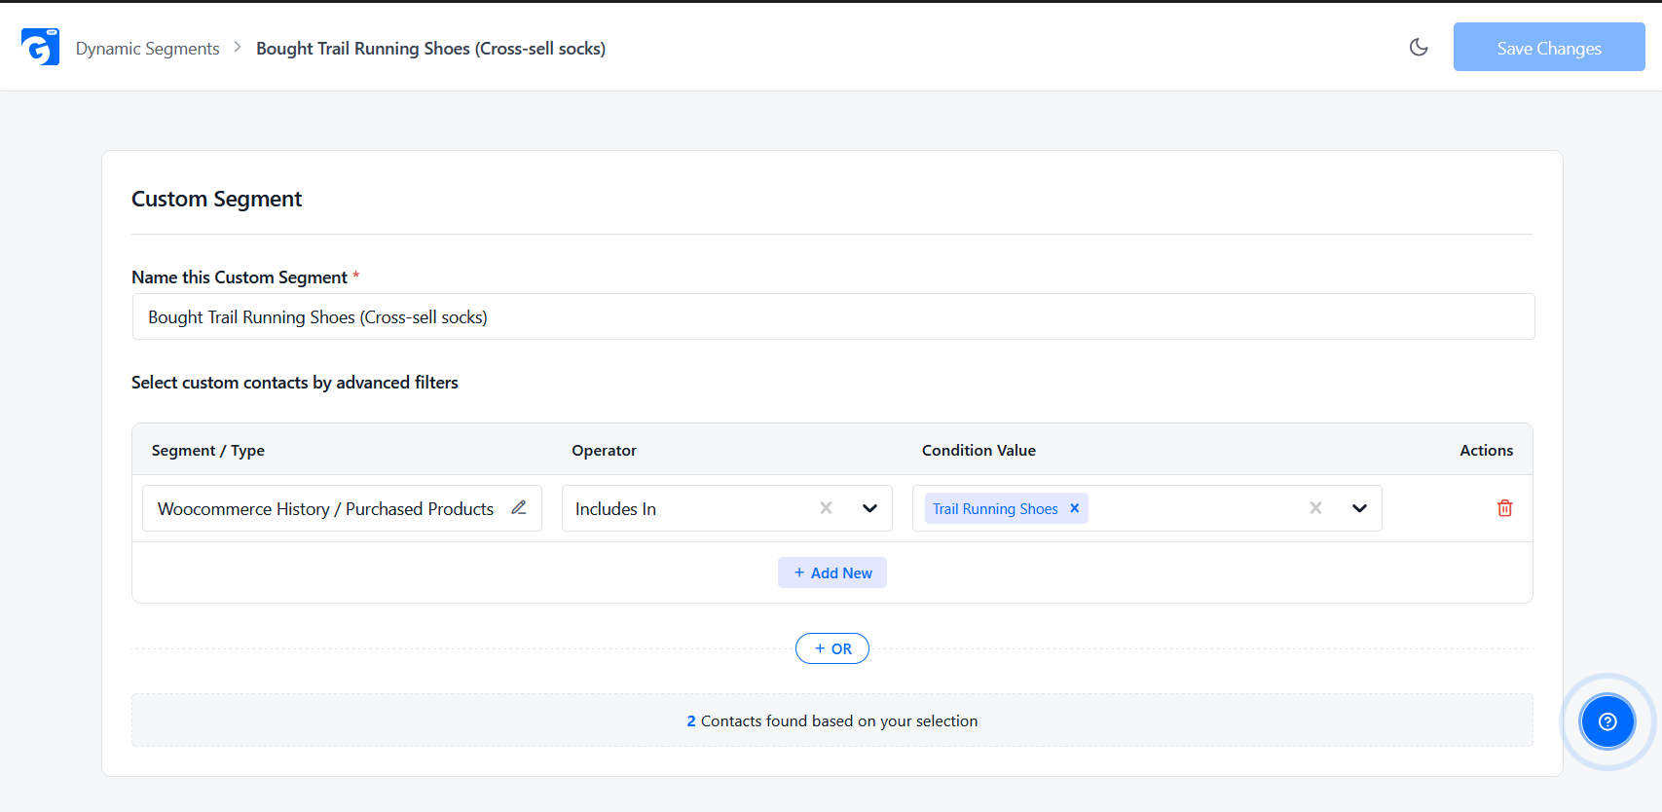Expand the Includes In operator dropdown
Screen dimensions: 1662x812
869,508
